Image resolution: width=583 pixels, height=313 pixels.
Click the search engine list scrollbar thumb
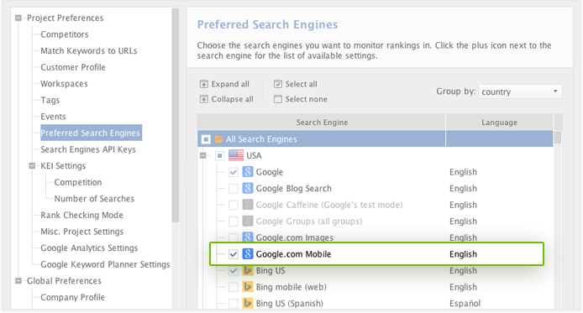point(557,137)
